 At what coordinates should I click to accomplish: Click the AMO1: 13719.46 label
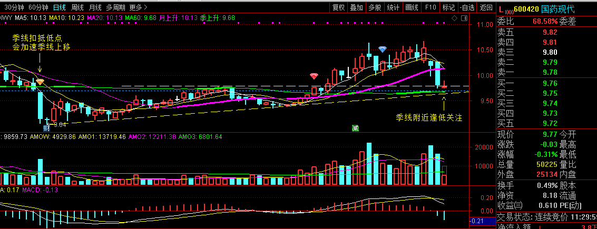point(102,136)
